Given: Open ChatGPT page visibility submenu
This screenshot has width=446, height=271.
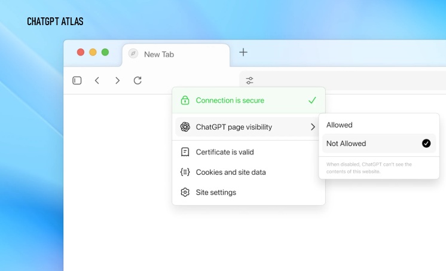Looking at the screenshot, I should (247, 127).
